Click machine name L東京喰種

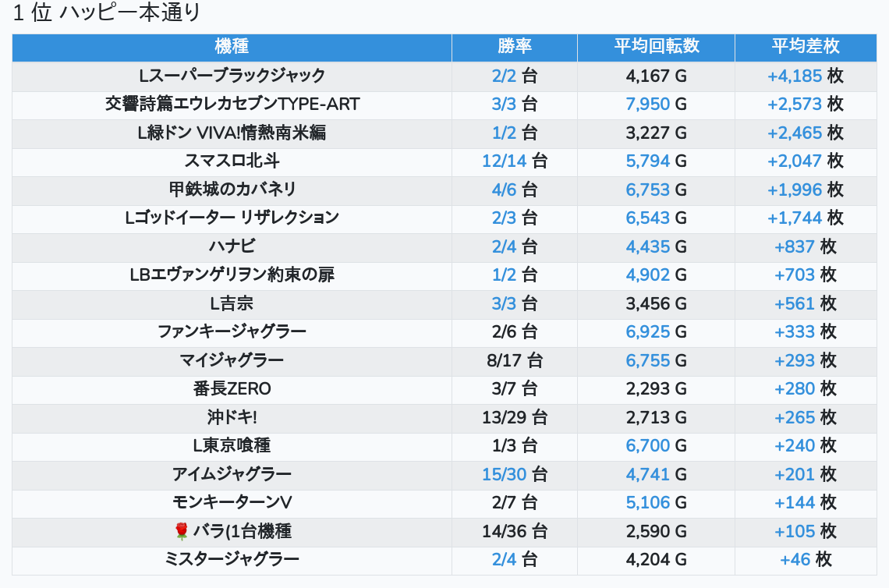click(232, 445)
